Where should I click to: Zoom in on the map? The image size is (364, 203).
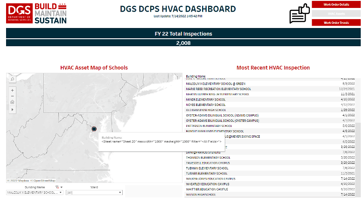12,90
